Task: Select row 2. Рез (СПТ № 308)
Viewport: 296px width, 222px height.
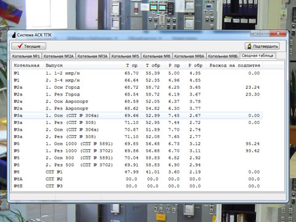Action: [x=138, y=137]
